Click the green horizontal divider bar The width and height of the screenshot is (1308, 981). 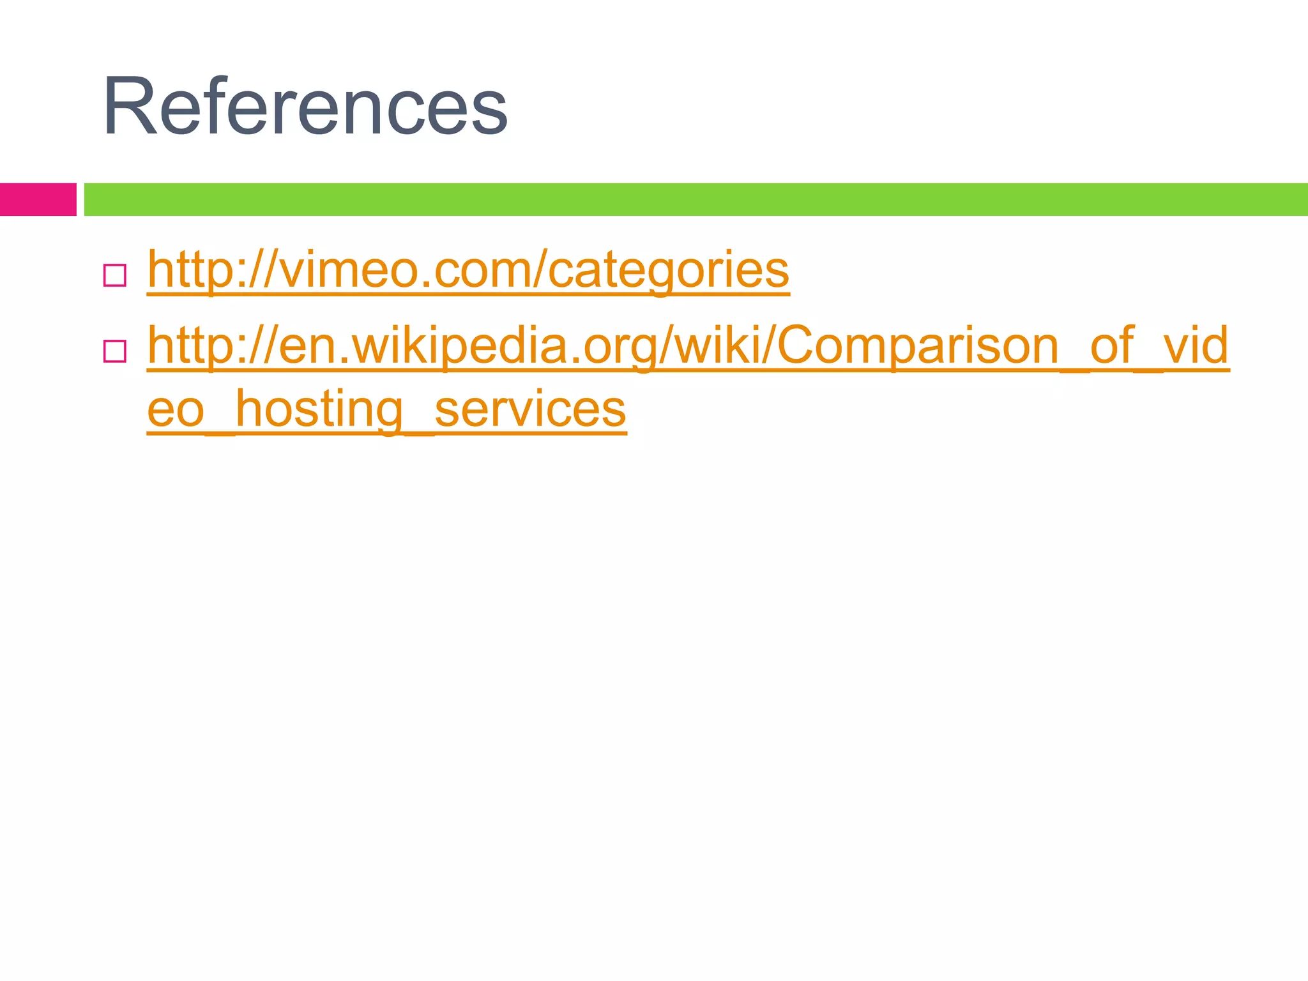tap(696, 199)
